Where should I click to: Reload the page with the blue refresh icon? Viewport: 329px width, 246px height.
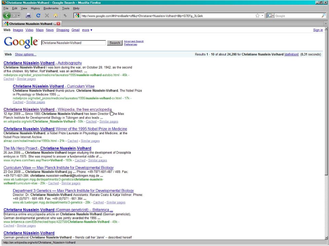point(38,15)
